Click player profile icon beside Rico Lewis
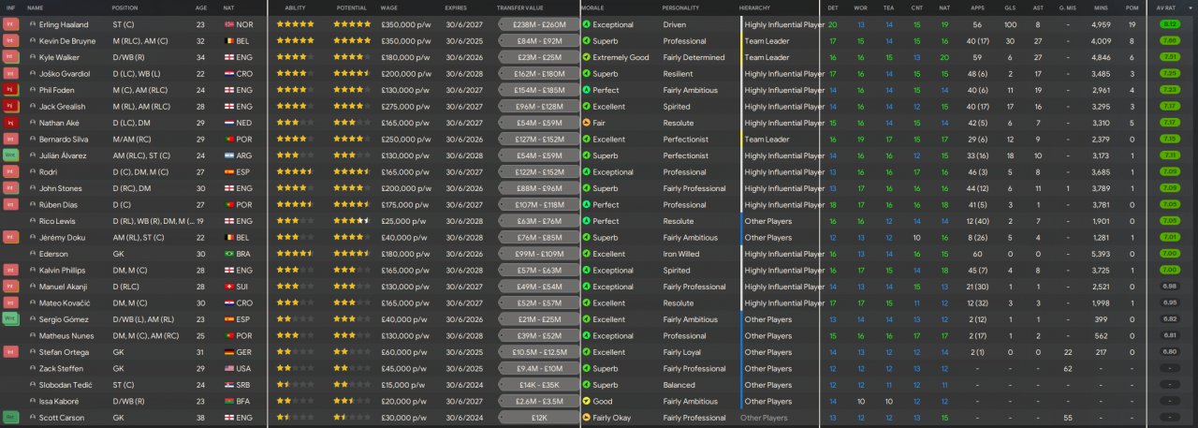The height and width of the screenshot is (428, 1198). pyautogui.click(x=33, y=221)
